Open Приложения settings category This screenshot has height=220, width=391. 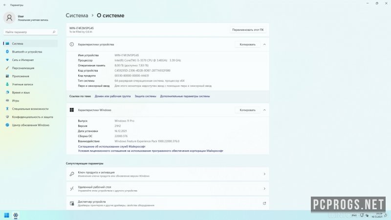click(30, 76)
